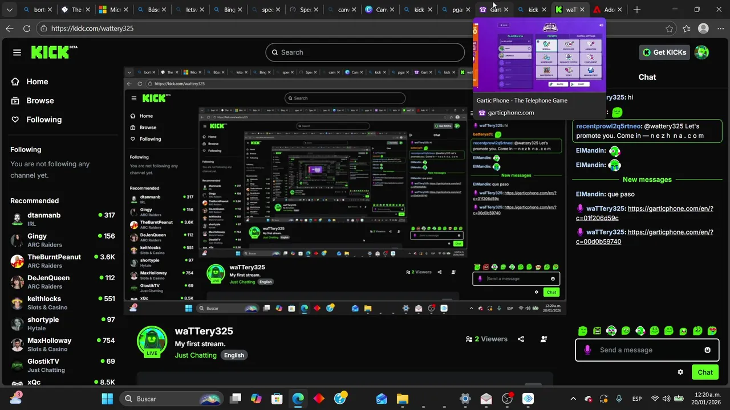Open browser favorites list icon
Screen dimensions: 730x410
click(686, 28)
